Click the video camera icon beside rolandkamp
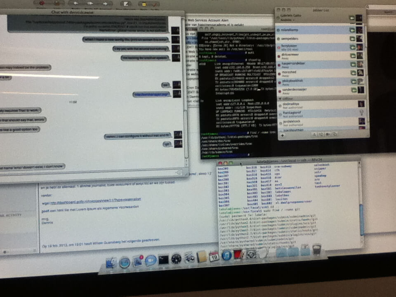 [x=352, y=30]
